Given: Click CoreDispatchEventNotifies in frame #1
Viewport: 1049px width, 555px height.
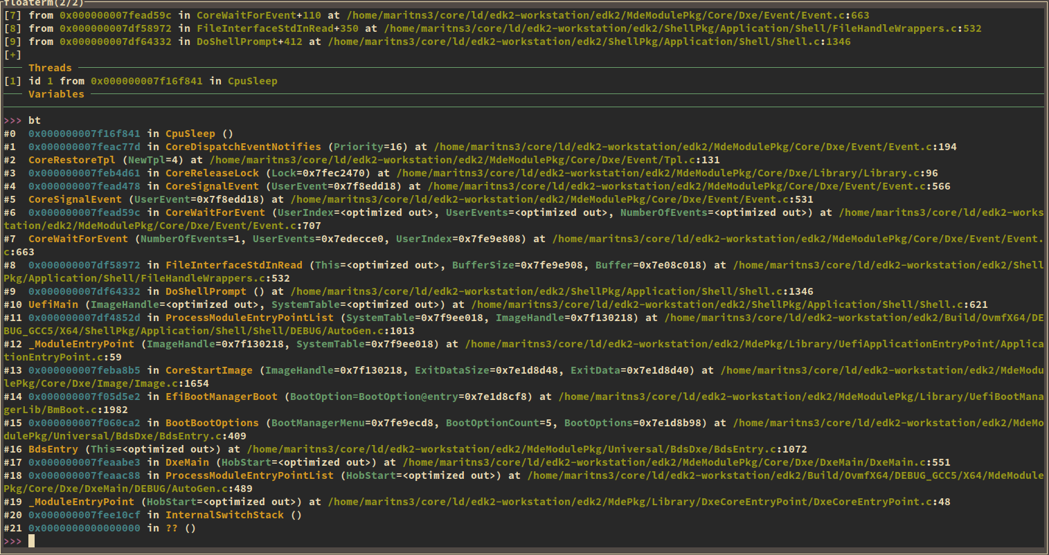Looking at the screenshot, I should 243,147.
